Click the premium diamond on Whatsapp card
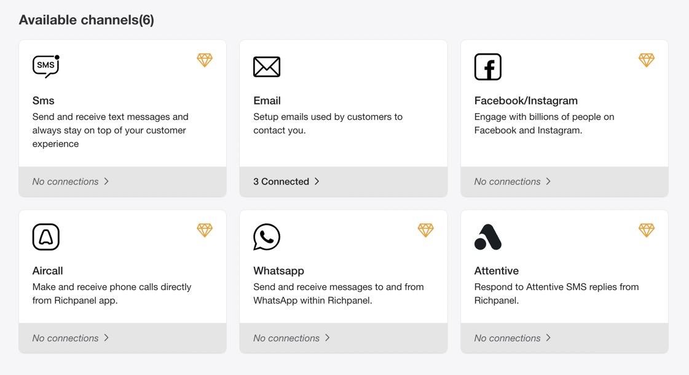Image resolution: width=689 pixels, height=375 pixels. pyautogui.click(x=426, y=230)
